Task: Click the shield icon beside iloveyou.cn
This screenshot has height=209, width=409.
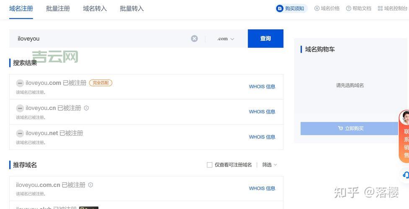Action: pyautogui.click(x=86, y=108)
